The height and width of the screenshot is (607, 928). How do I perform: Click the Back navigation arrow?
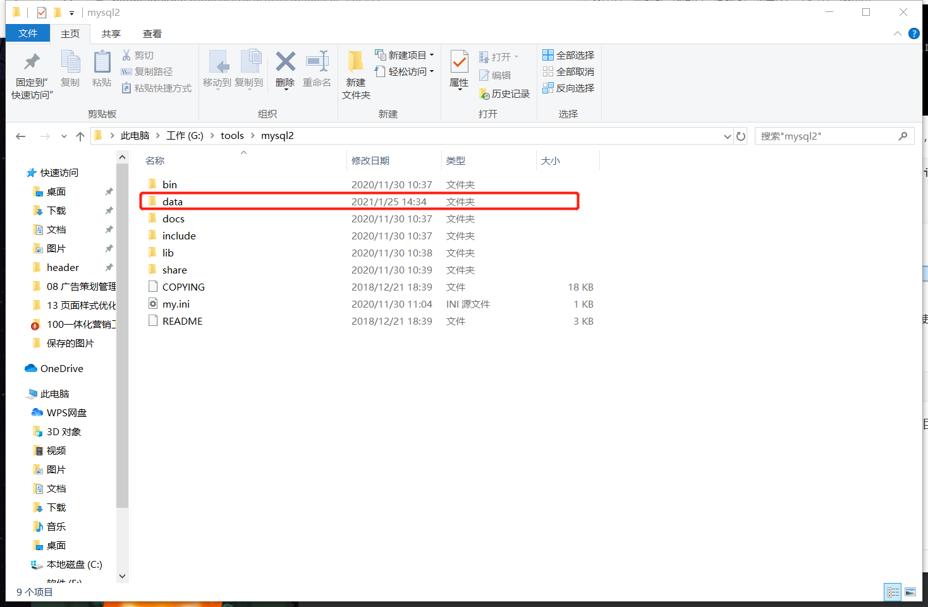point(21,136)
